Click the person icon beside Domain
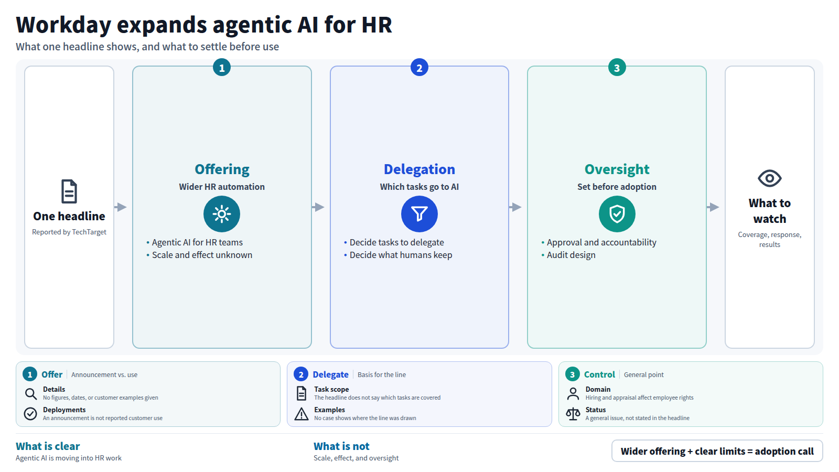This screenshot has height=472, width=839. 573,393
